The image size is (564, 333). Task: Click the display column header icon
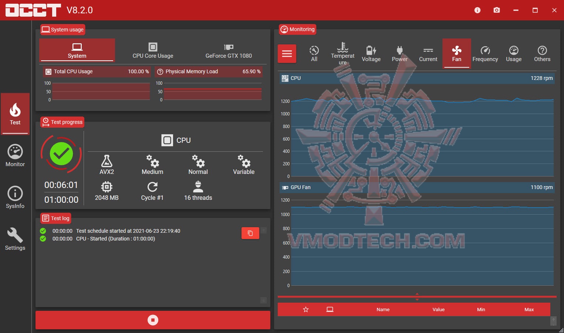(330, 309)
